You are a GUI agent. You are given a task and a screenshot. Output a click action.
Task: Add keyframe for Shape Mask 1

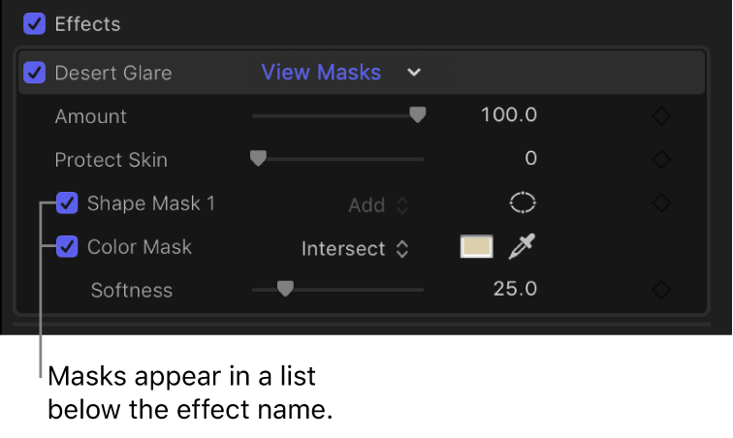pyautogui.click(x=661, y=203)
